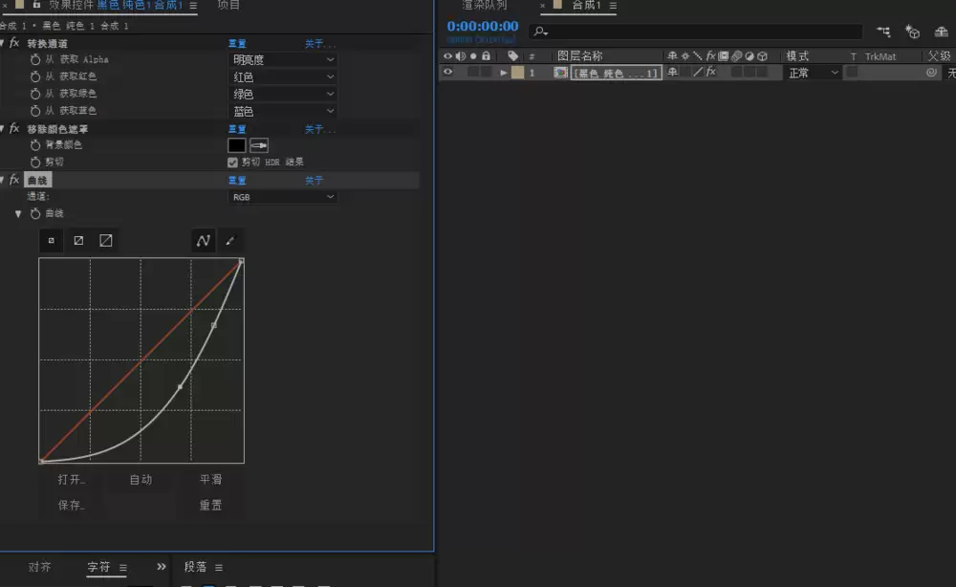Screen dimensions: 956x587
Task: Select the 字符 panel tab
Action: 98,567
